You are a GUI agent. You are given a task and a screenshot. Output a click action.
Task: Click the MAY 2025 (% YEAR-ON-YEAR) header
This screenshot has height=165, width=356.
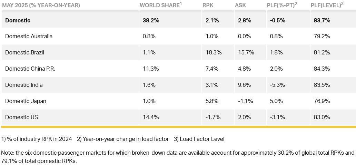[41, 5]
